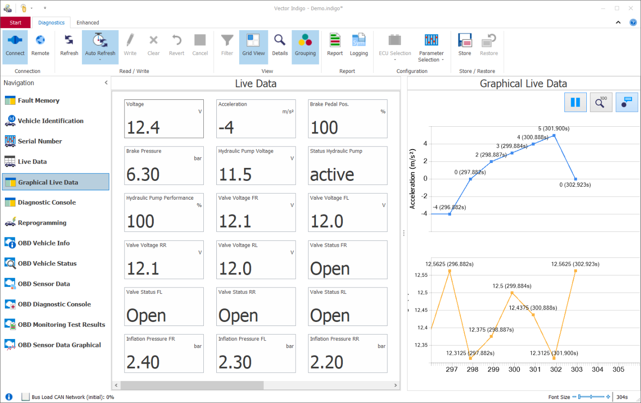Click the hand tool quick access icon

(x=23, y=8)
